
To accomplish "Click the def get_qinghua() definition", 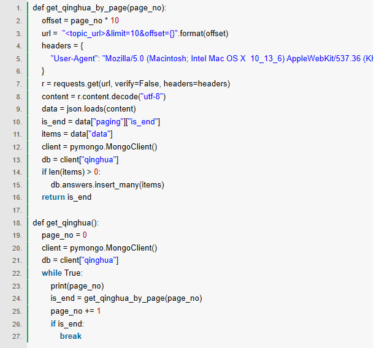I will pos(66,222).
